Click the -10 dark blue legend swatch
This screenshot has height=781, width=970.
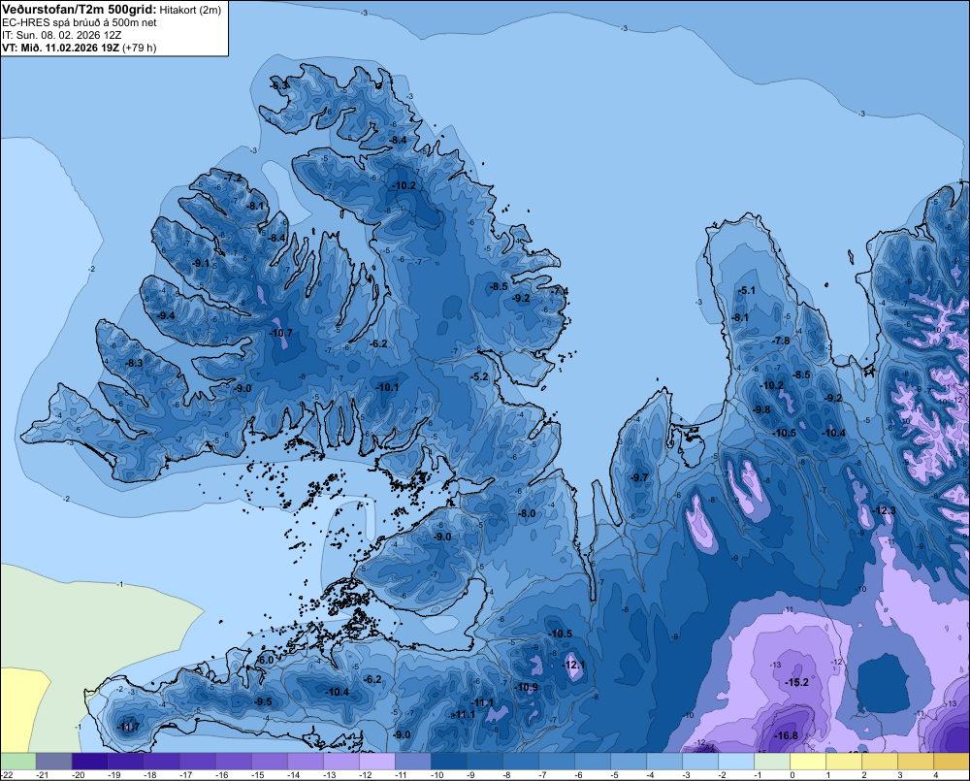pos(448,761)
